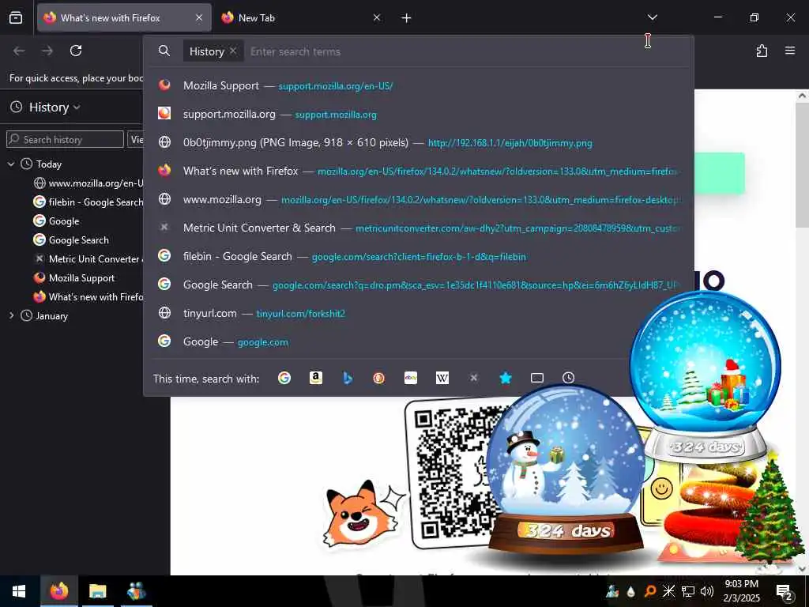
Task: Switch to the What's new with Firefox tab
Action: [124, 17]
